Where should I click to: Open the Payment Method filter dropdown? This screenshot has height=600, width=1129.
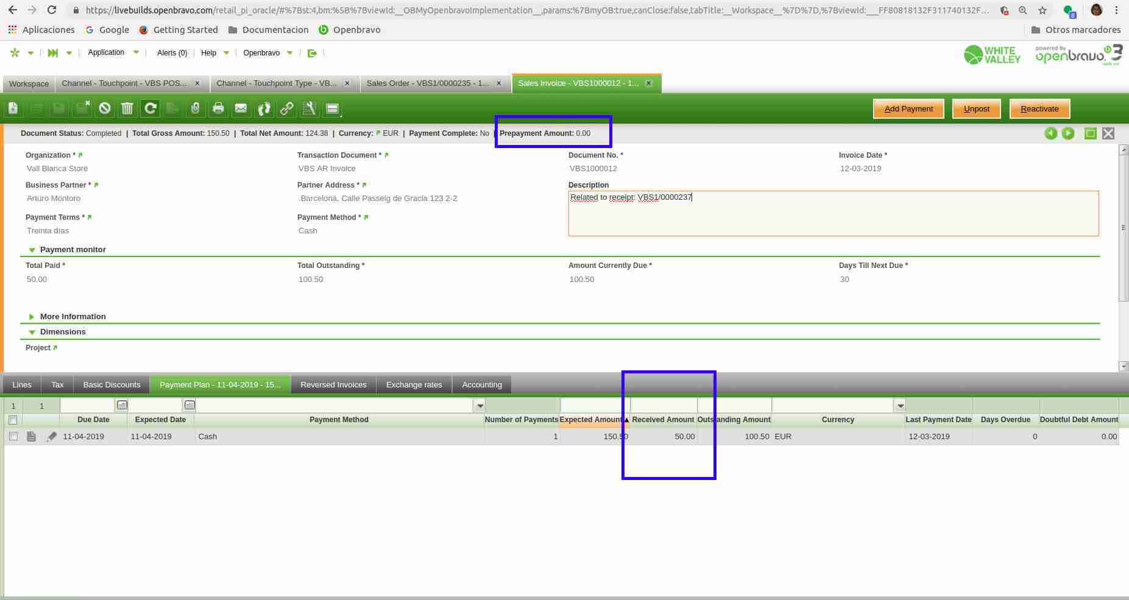480,406
